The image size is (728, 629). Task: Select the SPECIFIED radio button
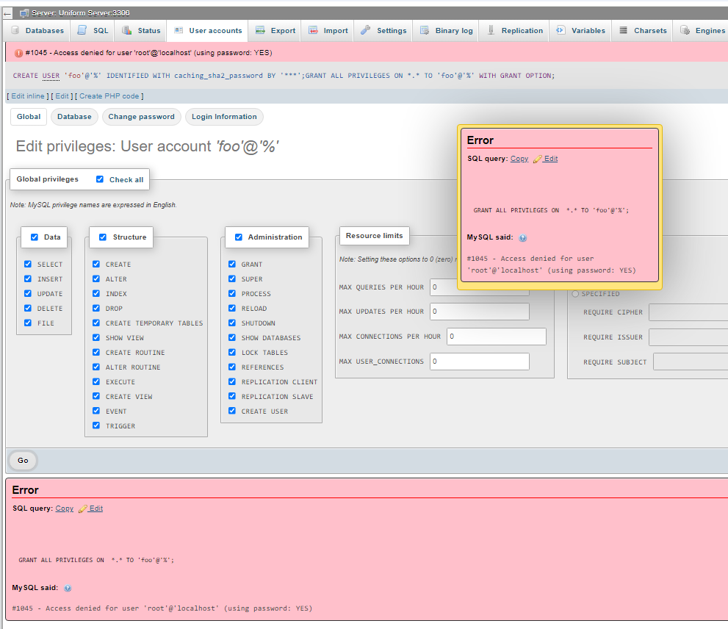(575, 294)
